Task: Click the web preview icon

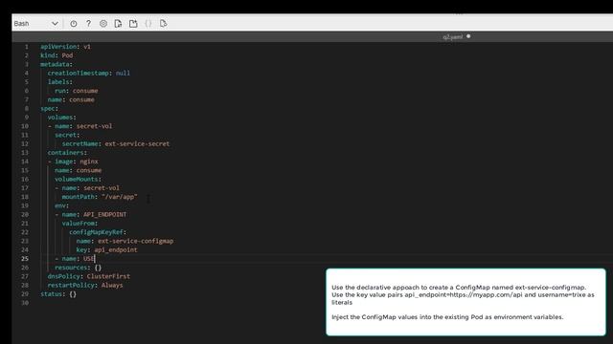Action: (x=164, y=23)
